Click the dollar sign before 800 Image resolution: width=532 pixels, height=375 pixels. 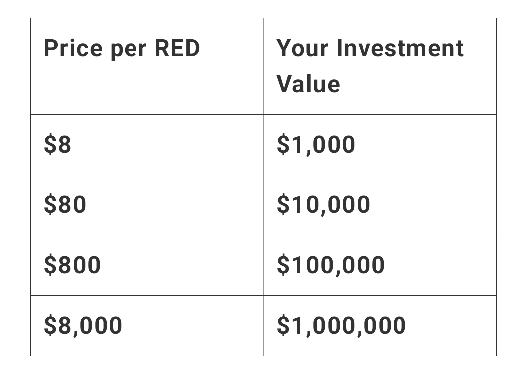50,265
